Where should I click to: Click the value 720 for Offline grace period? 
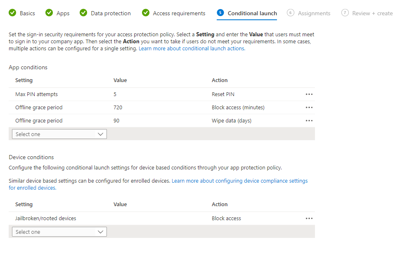[x=118, y=108]
